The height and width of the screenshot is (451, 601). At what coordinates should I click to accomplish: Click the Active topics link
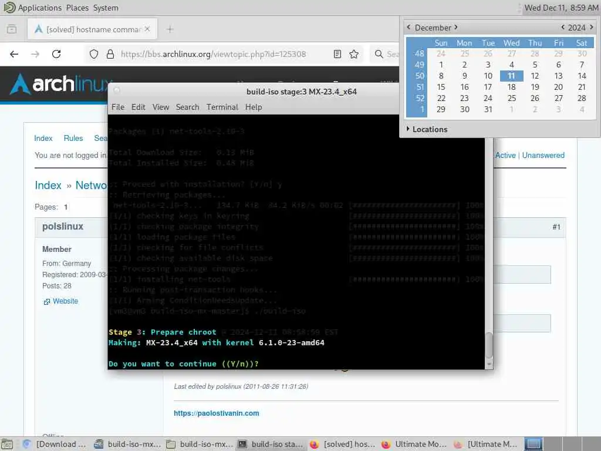(505, 155)
